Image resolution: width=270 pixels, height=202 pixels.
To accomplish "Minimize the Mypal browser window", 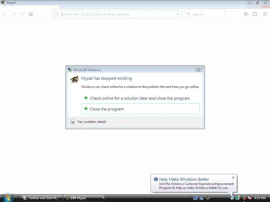I will [250, 3].
